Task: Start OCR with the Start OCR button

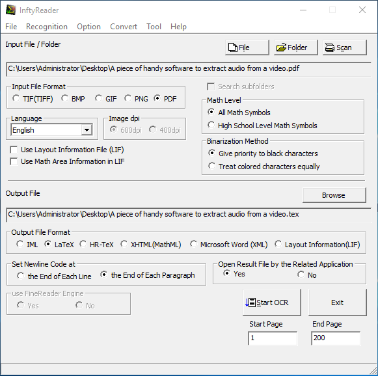Action: tap(272, 302)
